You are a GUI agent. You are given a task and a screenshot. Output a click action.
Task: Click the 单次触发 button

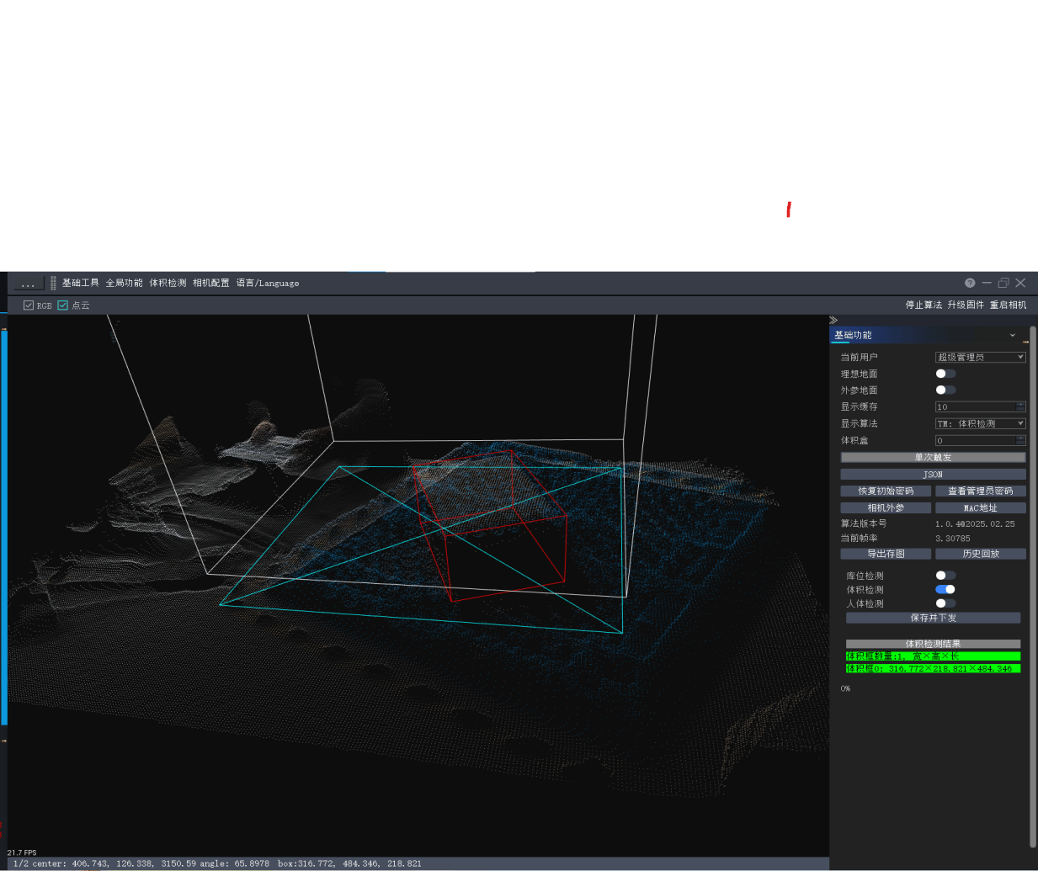tap(933, 458)
